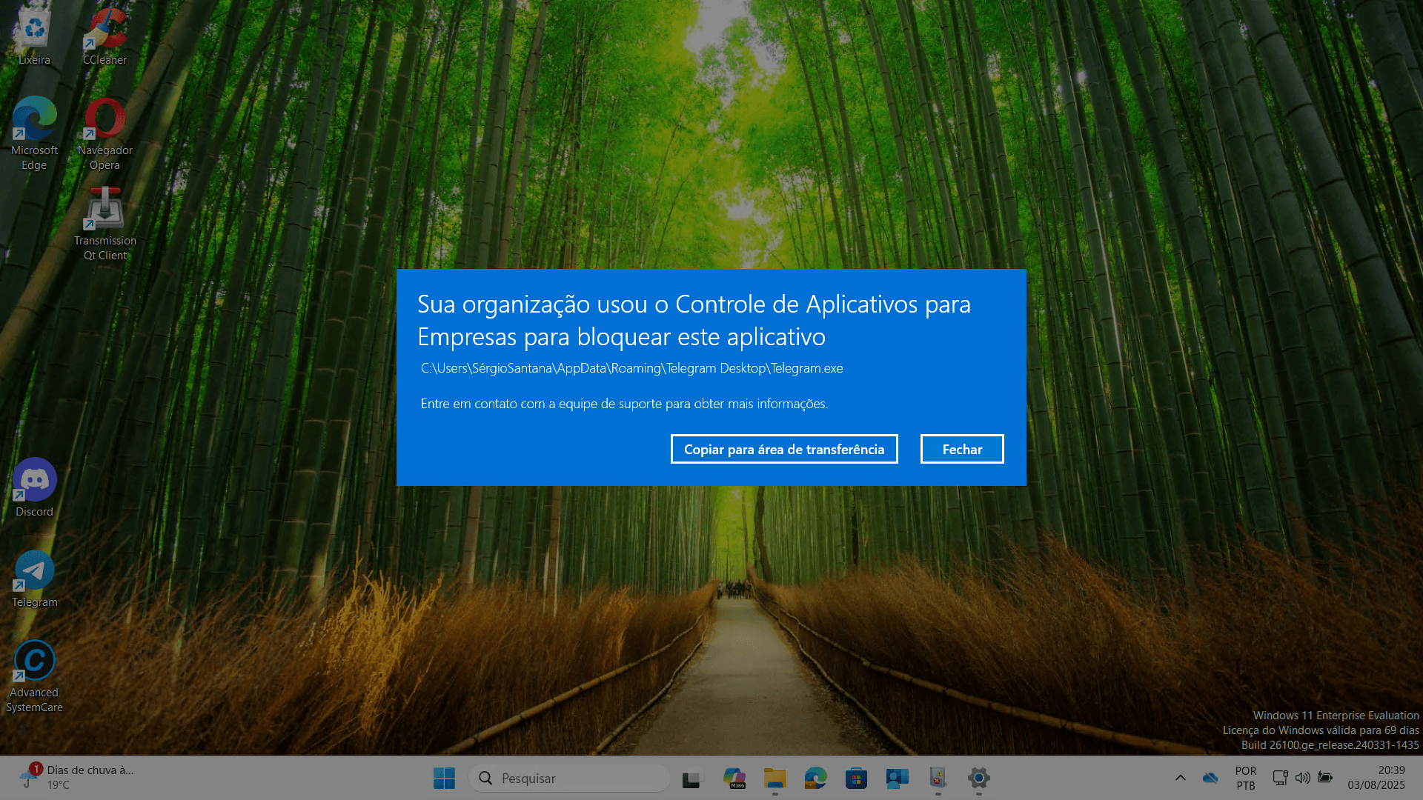Open Microsoft Store from the taskbar
The image size is (1423, 800).
(856, 778)
